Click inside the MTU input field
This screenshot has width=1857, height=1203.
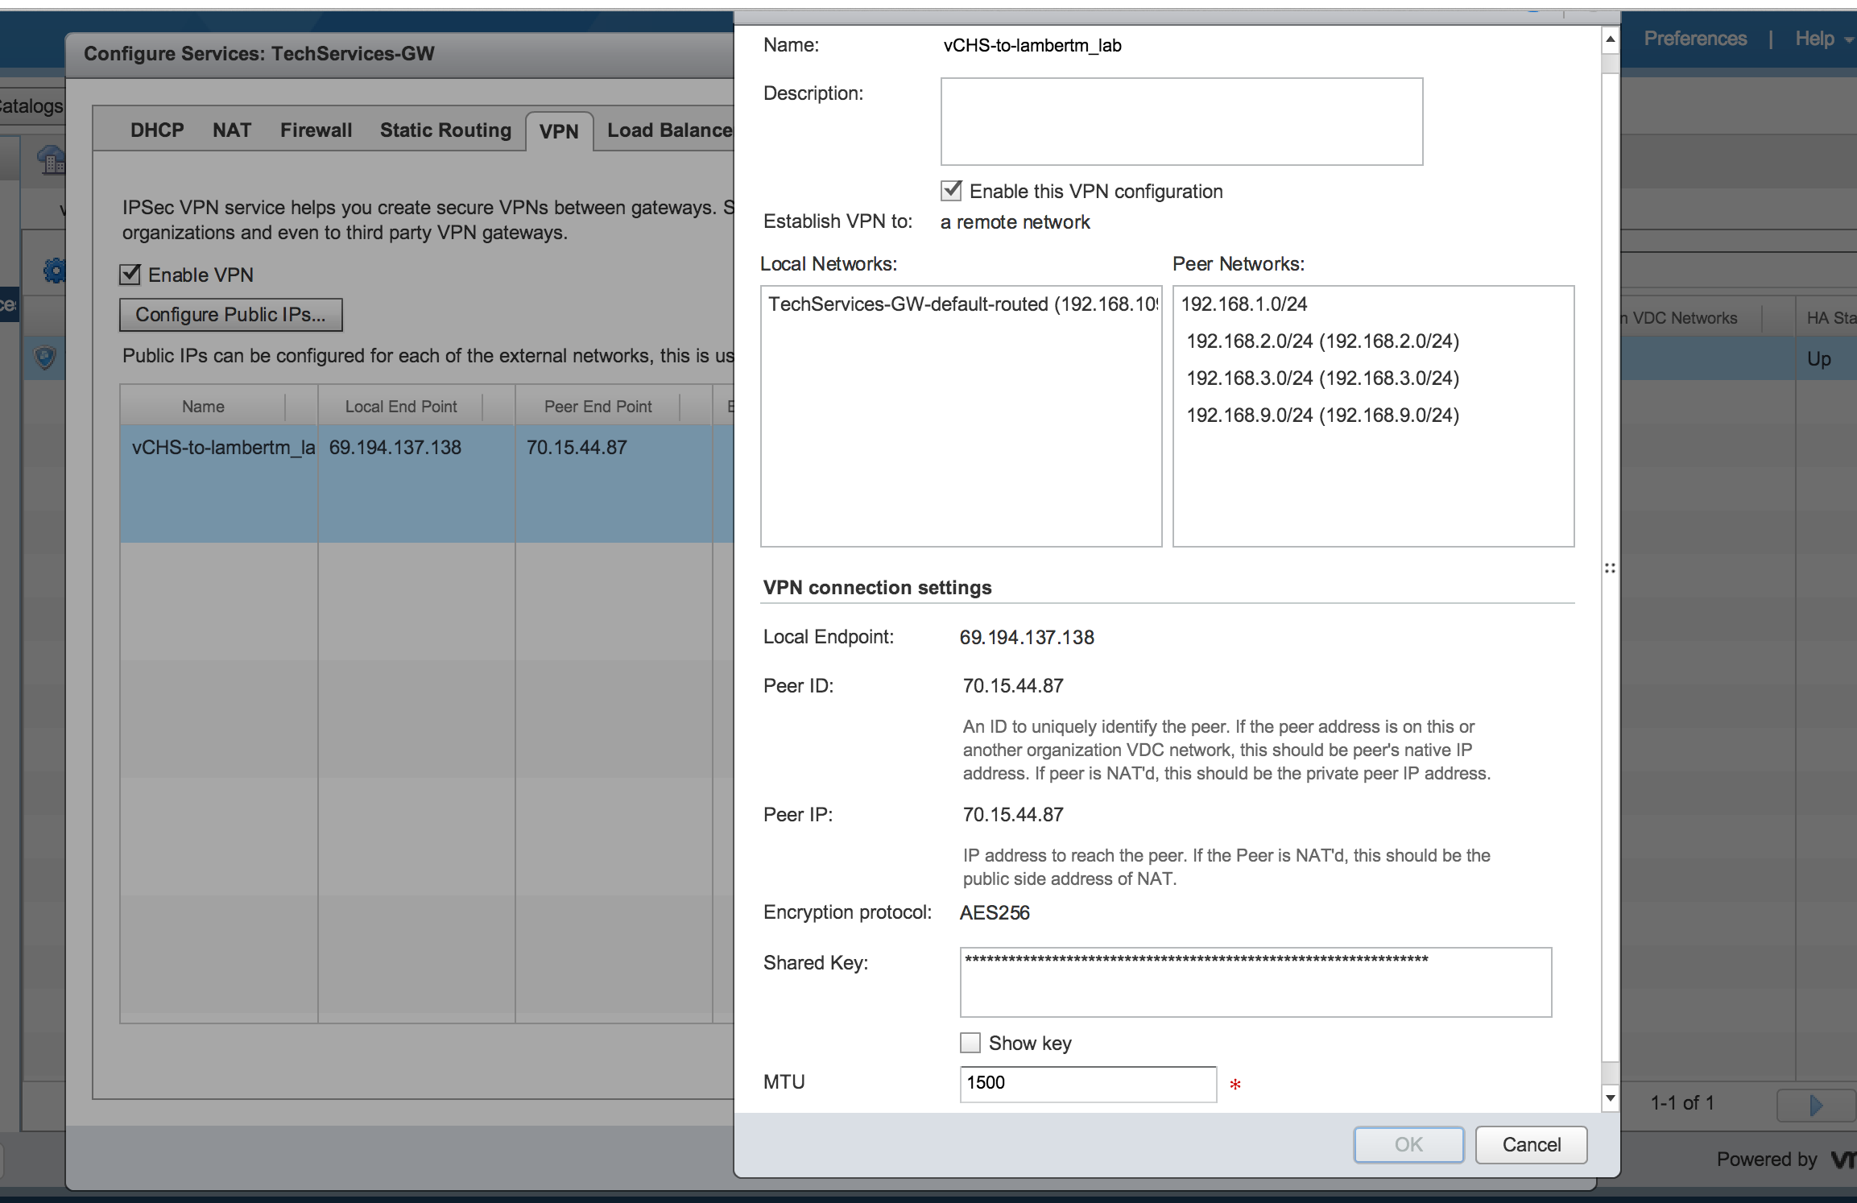tap(1087, 1083)
